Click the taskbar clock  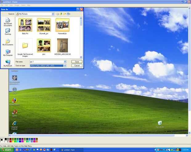click(186, 150)
